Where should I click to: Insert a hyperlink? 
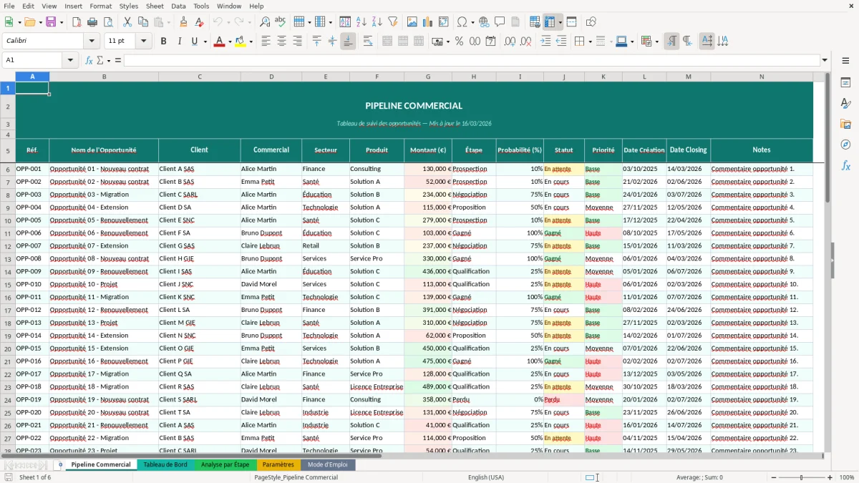point(484,22)
